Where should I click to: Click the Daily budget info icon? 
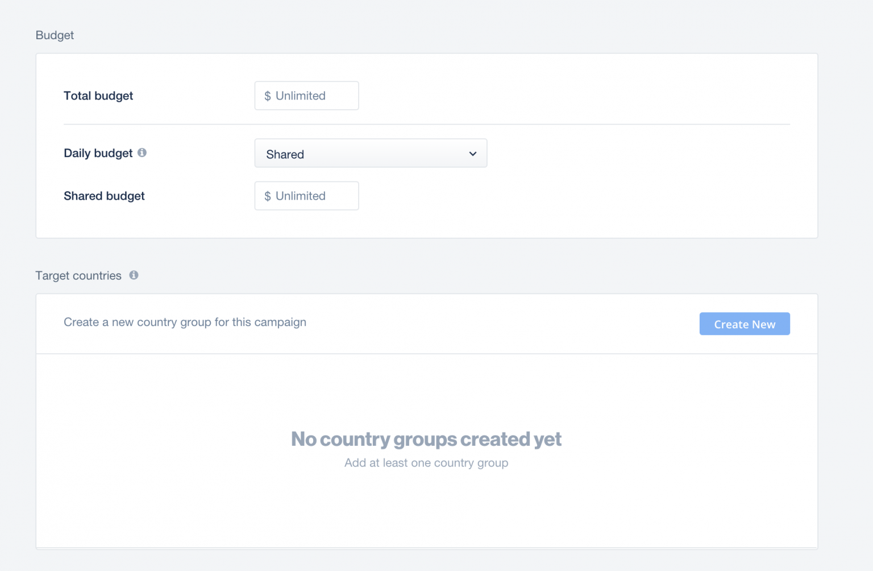pos(143,152)
